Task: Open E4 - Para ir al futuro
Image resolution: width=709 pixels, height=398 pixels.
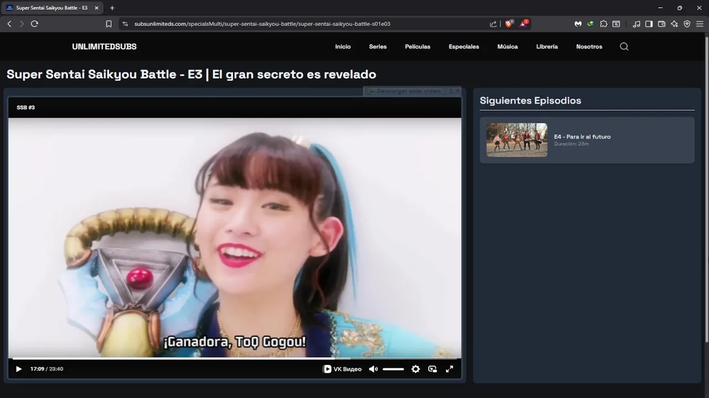Action: tap(582, 137)
